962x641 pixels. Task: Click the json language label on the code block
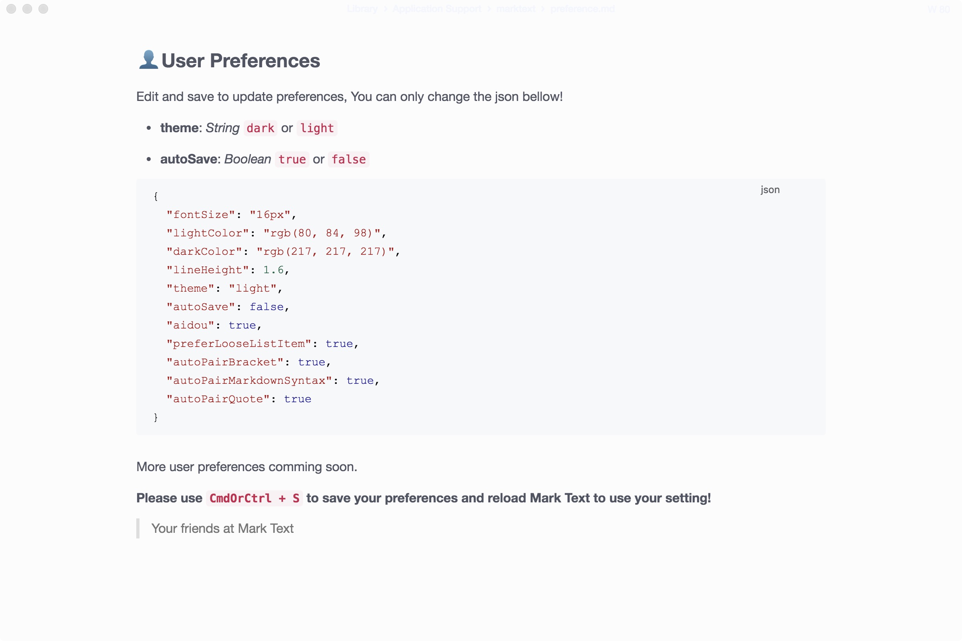(x=769, y=189)
